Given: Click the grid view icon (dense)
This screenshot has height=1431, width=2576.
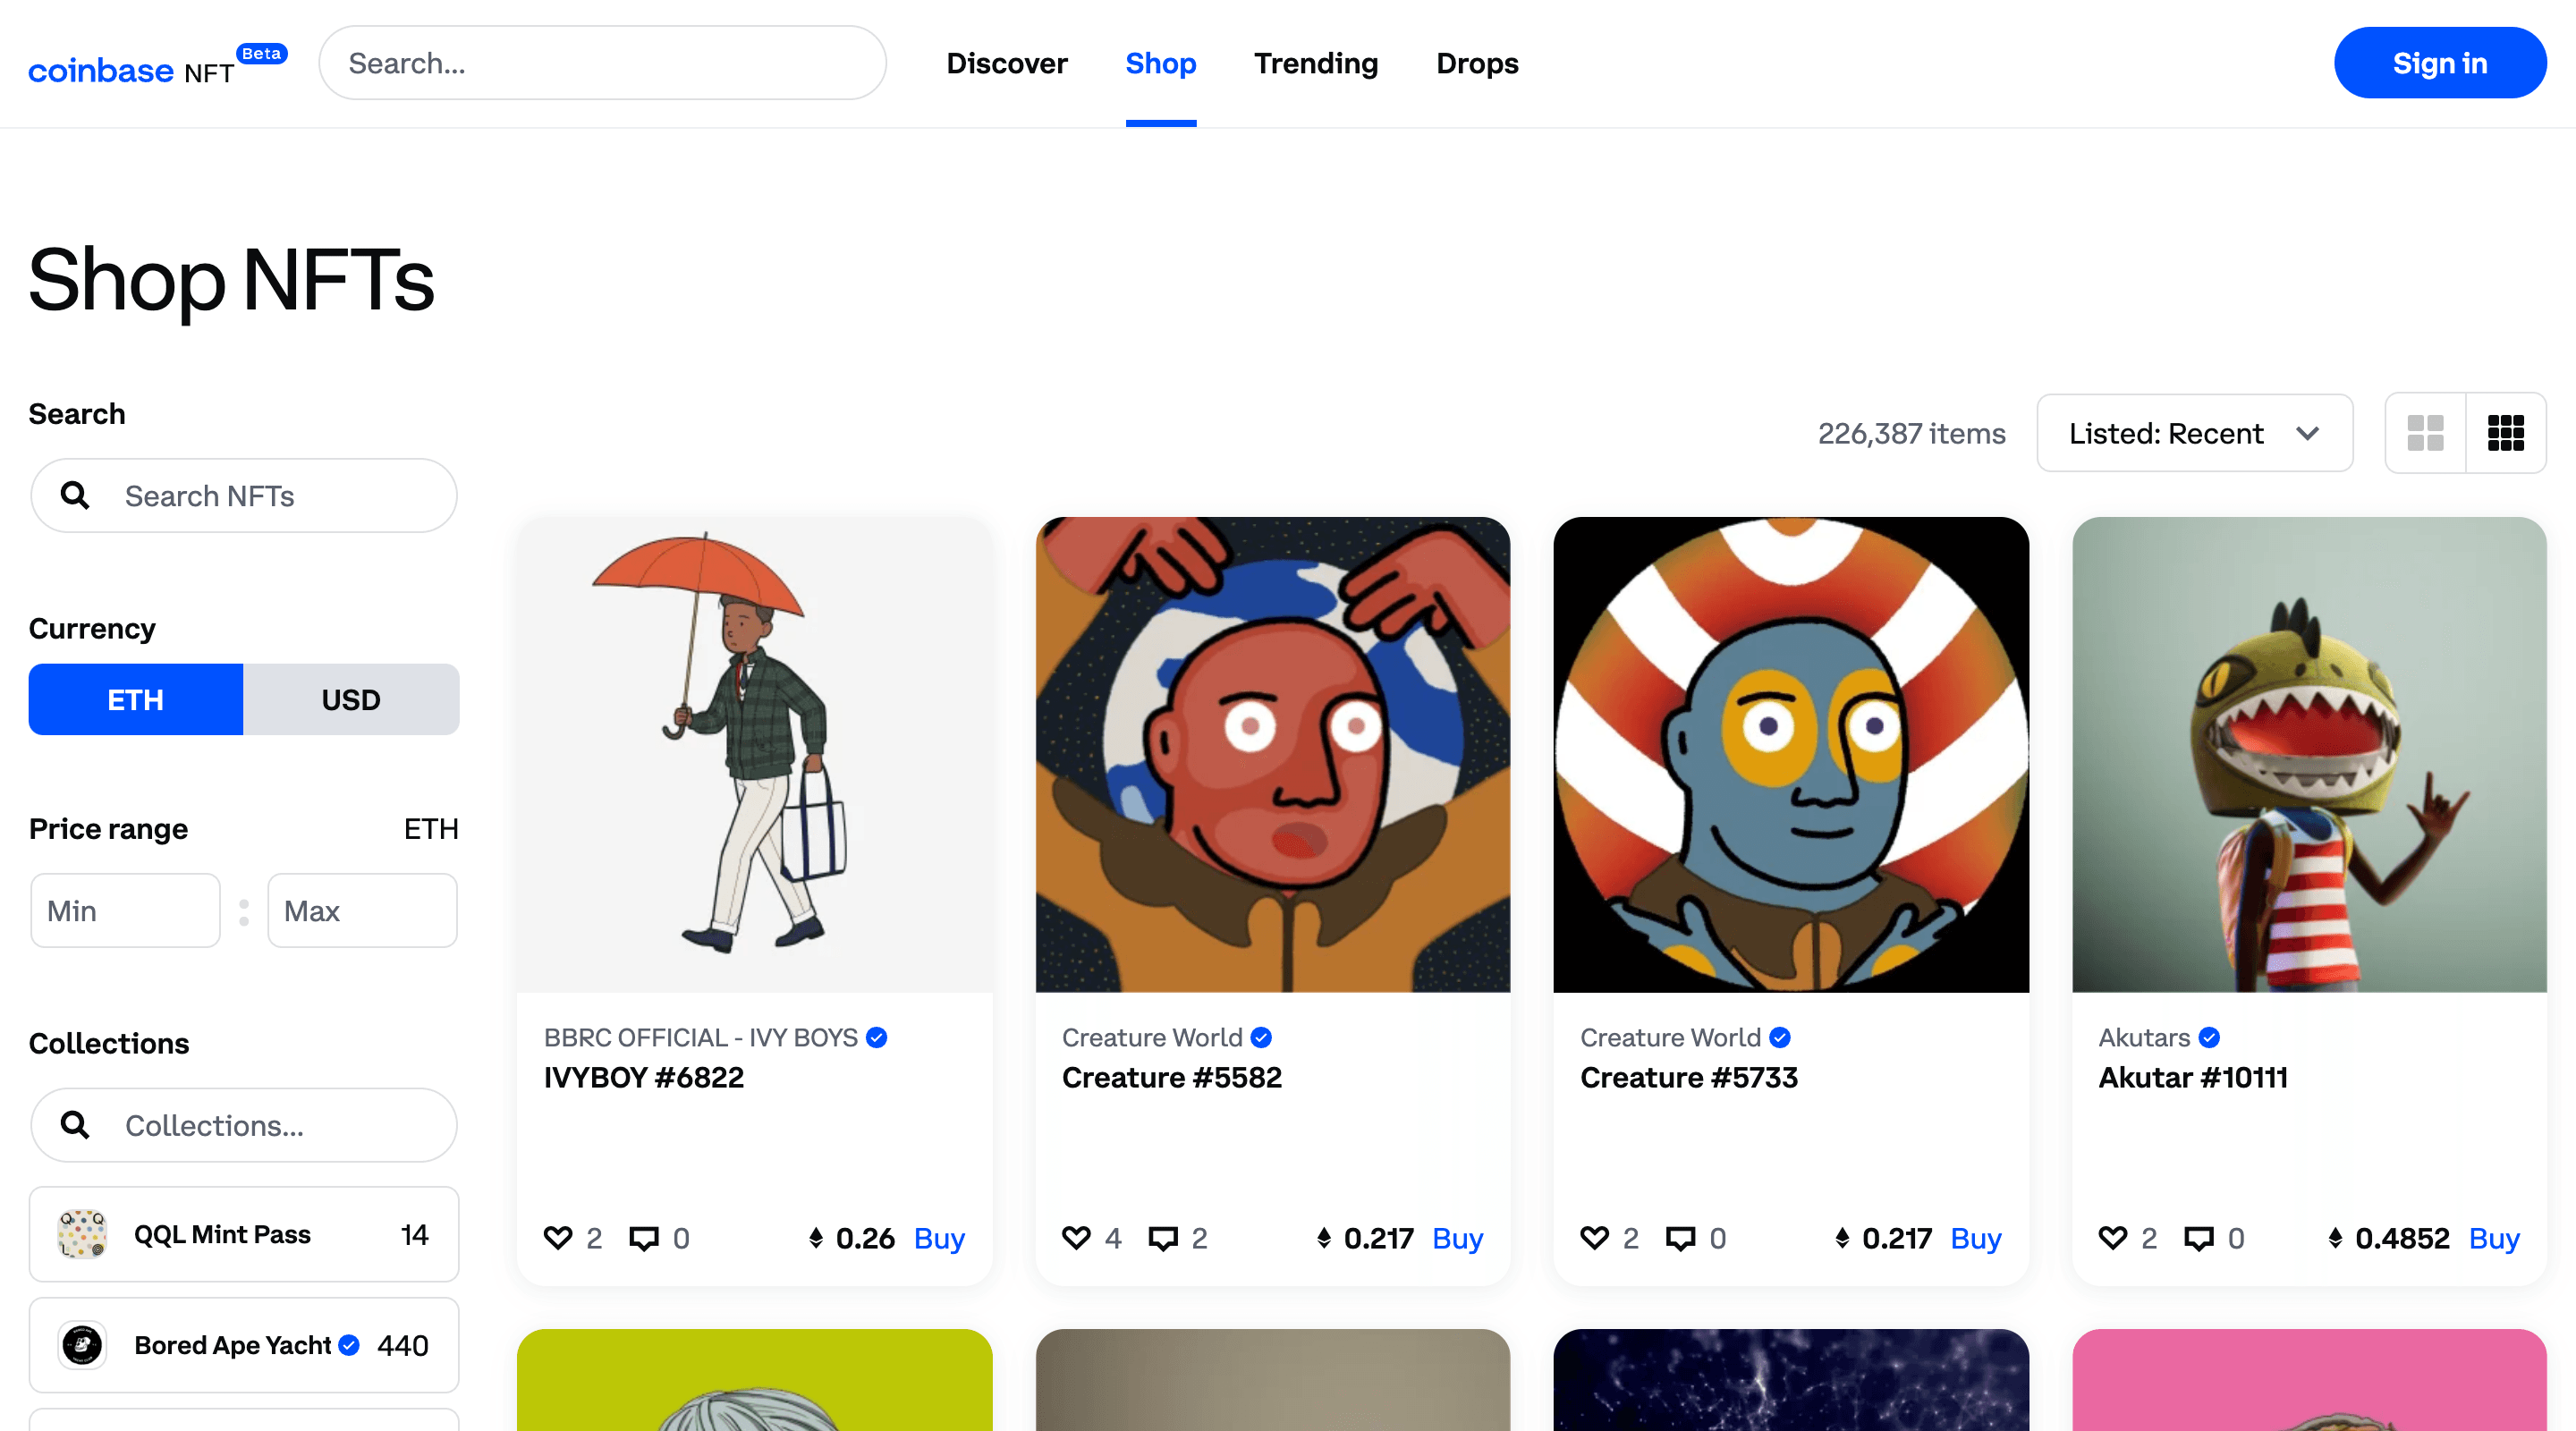Looking at the screenshot, I should (2505, 432).
